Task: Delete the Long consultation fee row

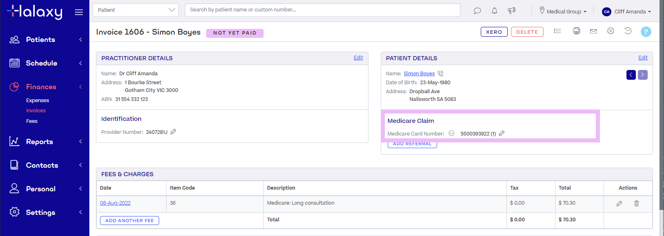Action: tap(636, 203)
